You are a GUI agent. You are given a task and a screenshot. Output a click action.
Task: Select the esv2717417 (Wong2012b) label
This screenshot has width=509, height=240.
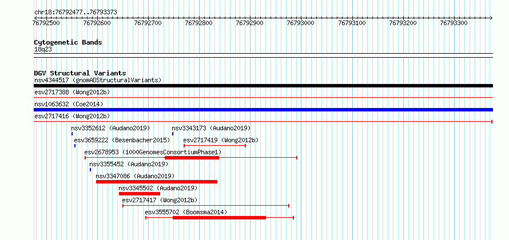pos(160,200)
